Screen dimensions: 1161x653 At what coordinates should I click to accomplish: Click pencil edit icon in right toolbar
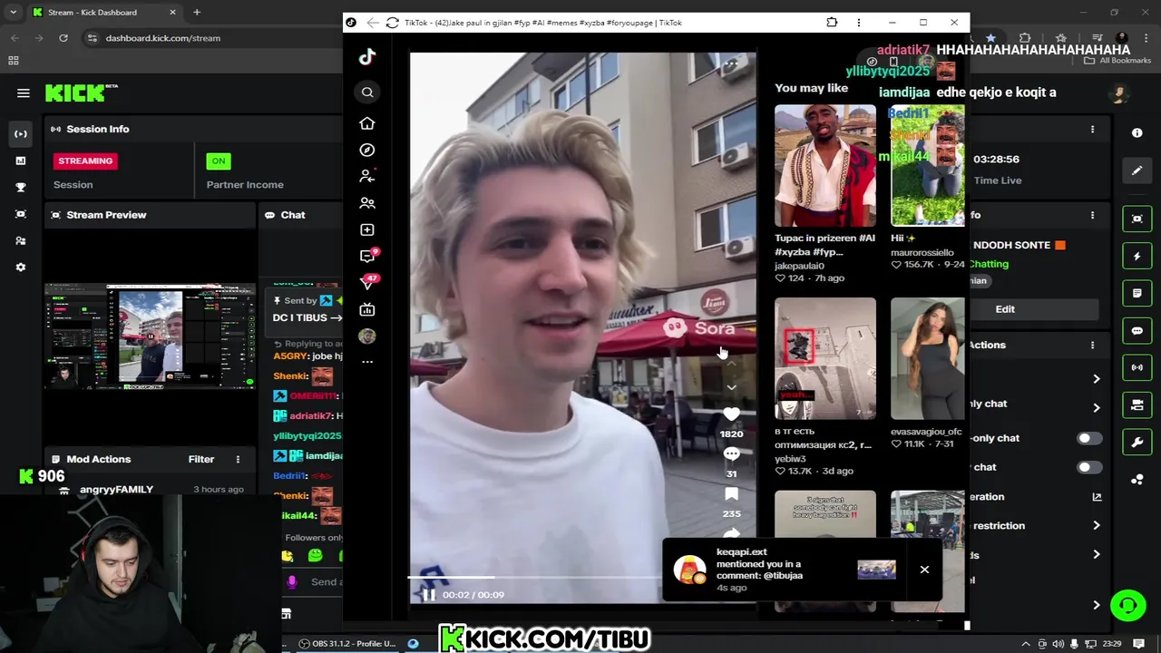click(x=1137, y=171)
